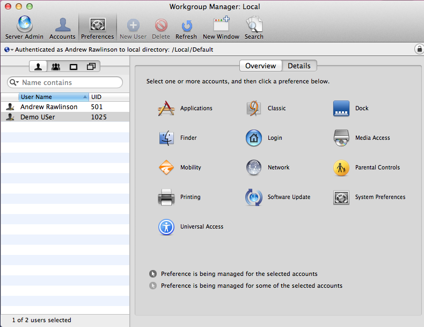
Task: Open the directory globe menu
Action: click(x=9, y=49)
